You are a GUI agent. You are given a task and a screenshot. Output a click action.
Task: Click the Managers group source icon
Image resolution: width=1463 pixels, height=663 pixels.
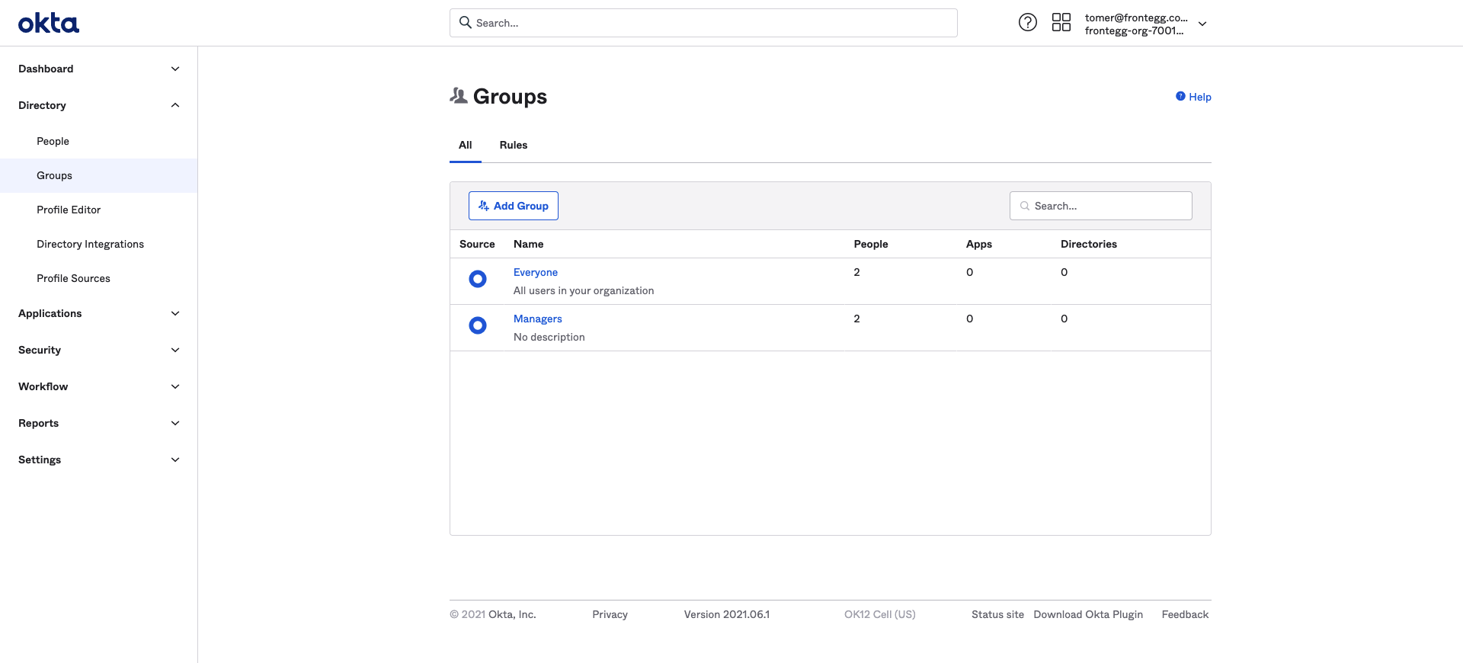478,325
